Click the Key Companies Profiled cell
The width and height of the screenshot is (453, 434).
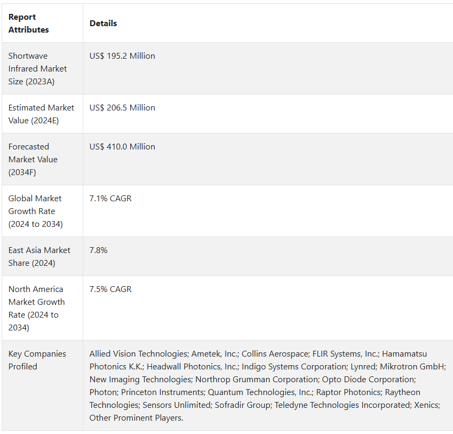pos(37,360)
